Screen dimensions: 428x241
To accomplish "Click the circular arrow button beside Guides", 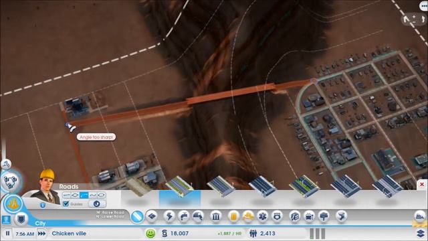I will 97,204.
